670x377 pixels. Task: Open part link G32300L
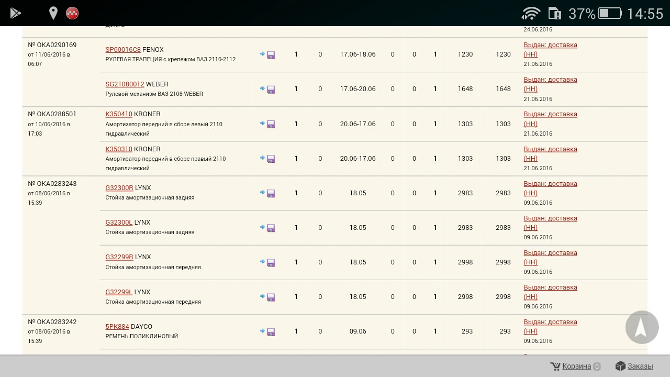click(119, 223)
